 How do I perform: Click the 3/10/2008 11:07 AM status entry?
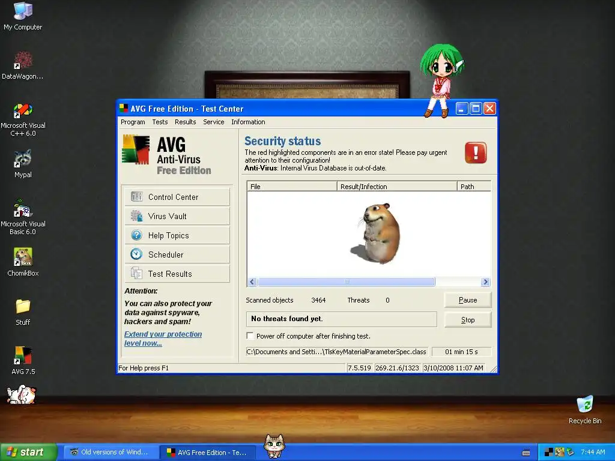pyautogui.click(x=453, y=368)
